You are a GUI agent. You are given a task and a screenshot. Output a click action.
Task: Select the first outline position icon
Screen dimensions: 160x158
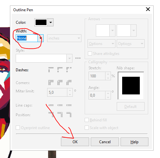51,115
